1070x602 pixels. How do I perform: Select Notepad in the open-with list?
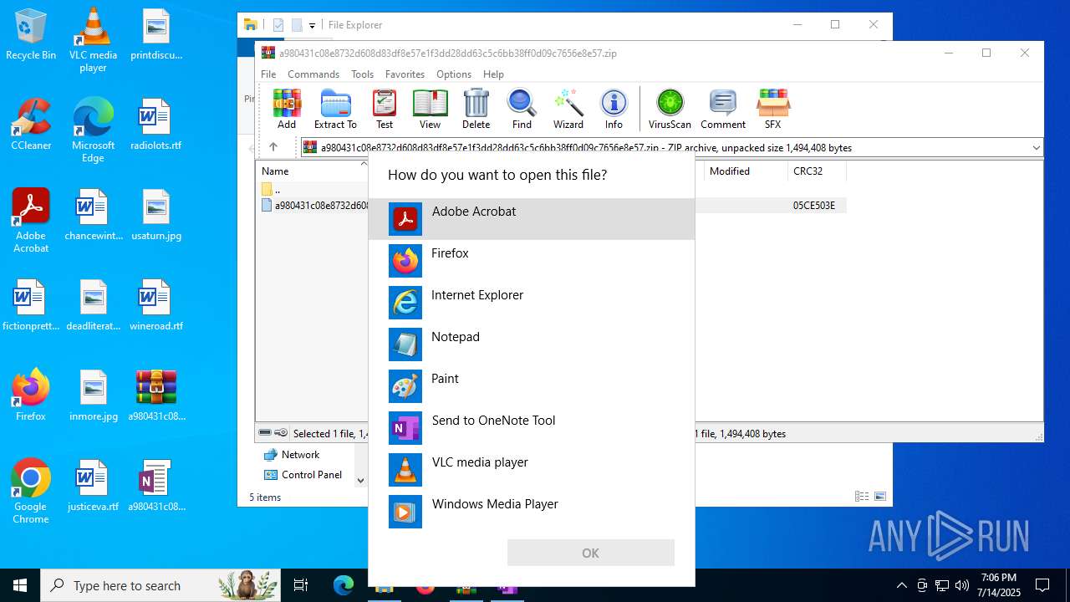(x=532, y=344)
